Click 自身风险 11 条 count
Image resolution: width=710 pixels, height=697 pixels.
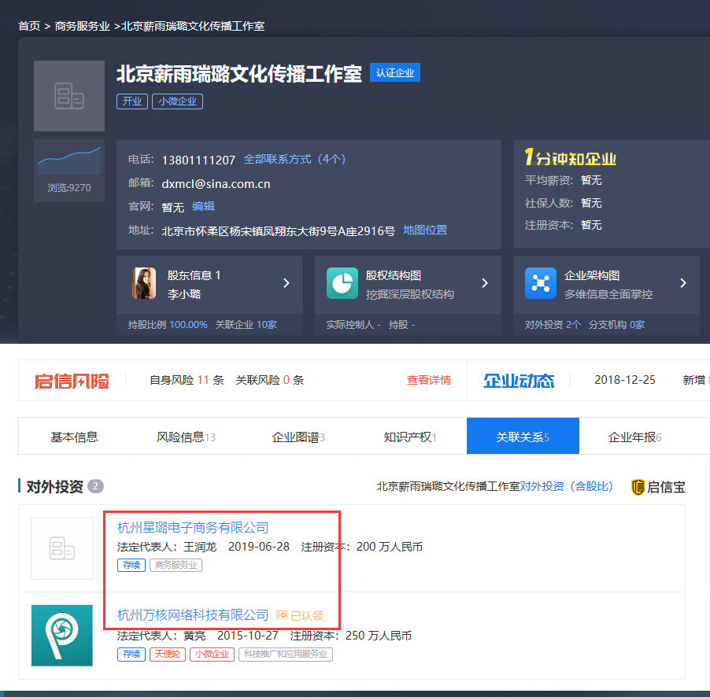(x=187, y=380)
